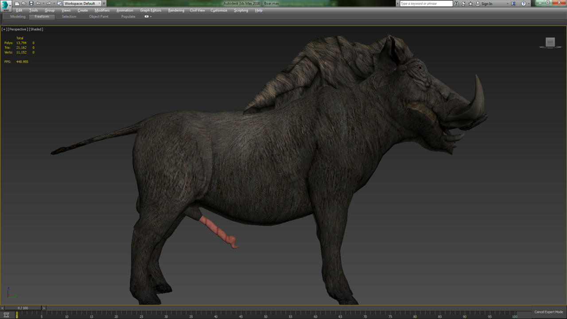Step the time slider left arrow
The image size is (567, 319).
point(2,308)
